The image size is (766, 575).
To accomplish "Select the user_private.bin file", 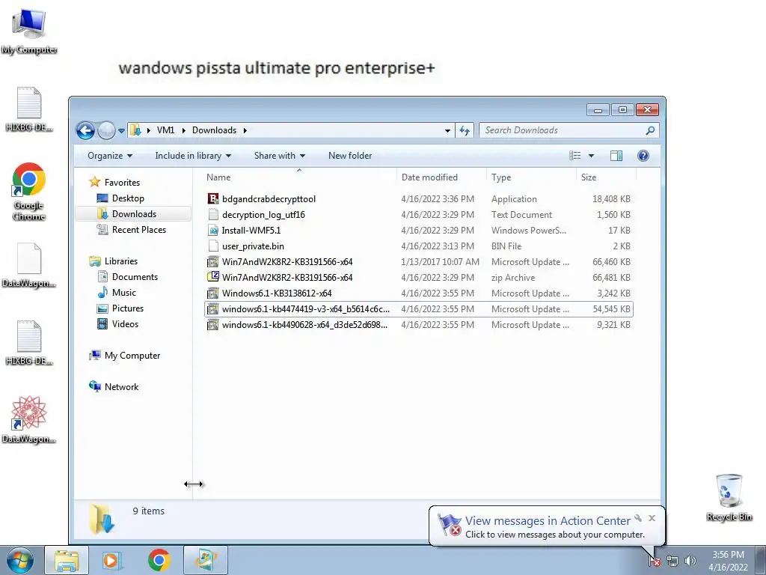I will point(253,246).
